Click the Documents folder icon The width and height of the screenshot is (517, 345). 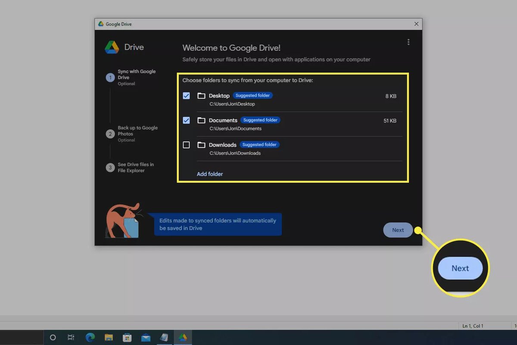(x=201, y=120)
